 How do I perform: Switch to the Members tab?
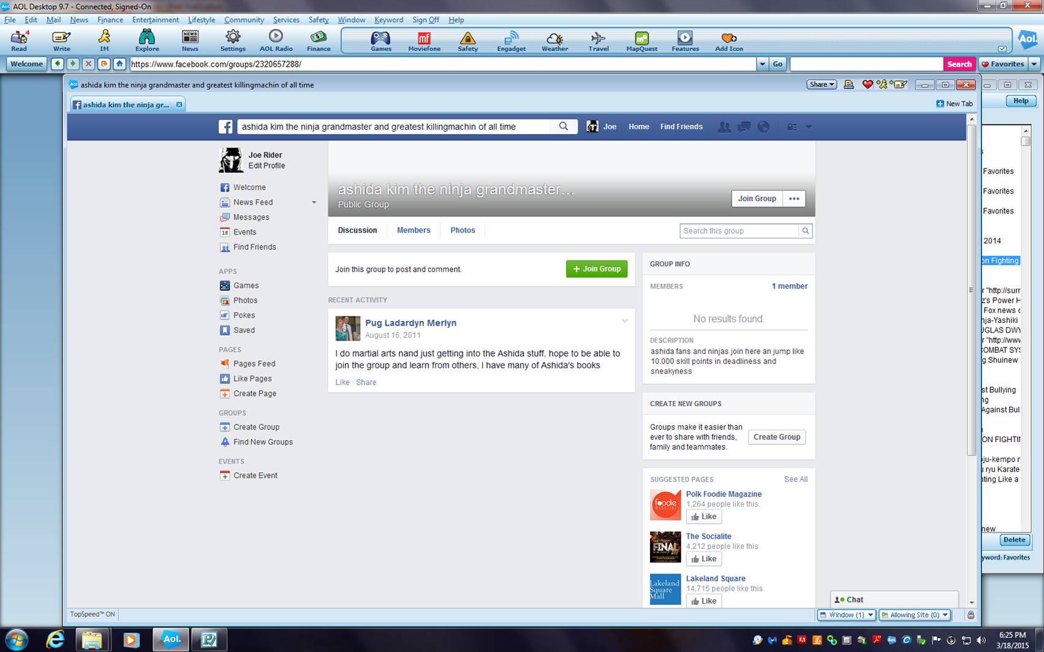pos(414,230)
